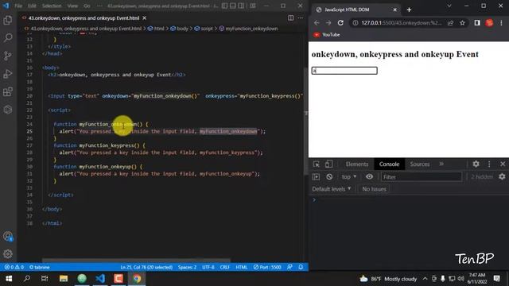Split the editor to the right
The width and height of the screenshot is (509, 286).
coord(290,17)
